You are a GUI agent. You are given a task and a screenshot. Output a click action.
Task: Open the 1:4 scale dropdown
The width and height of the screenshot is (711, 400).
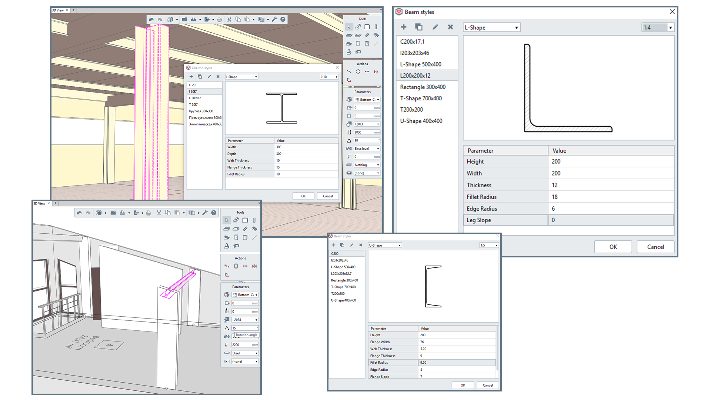pos(657,27)
